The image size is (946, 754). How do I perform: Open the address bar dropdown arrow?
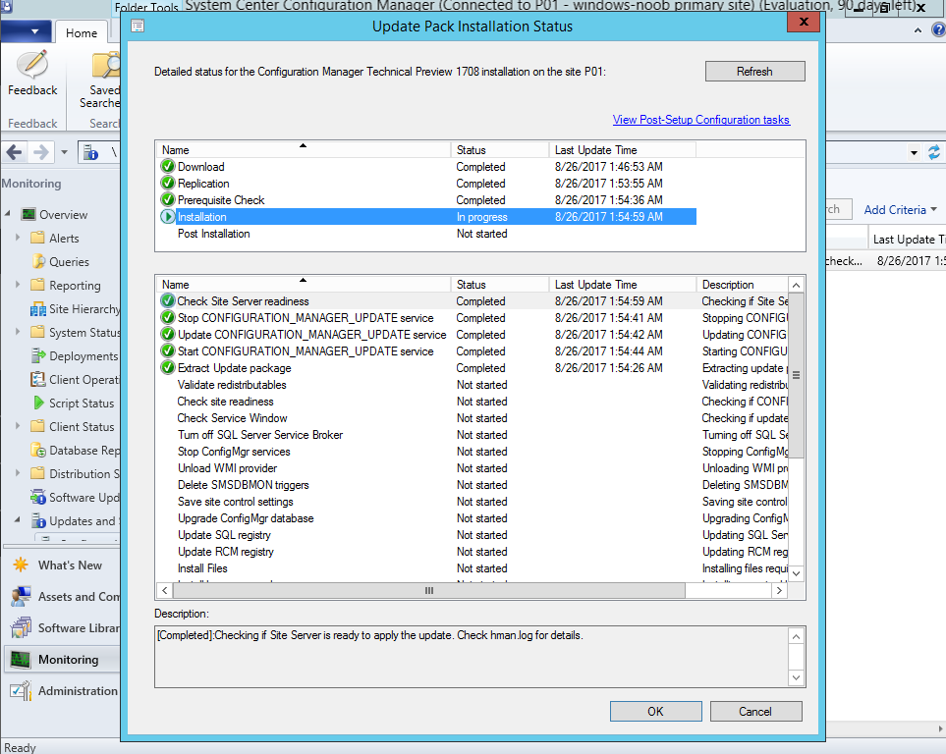pyautogui.click(x=914, y=152)
